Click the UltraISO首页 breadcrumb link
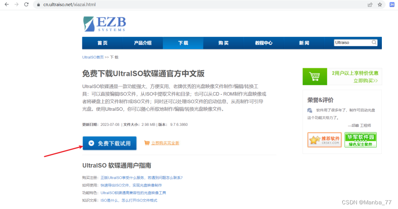 [x=93, y=57]
